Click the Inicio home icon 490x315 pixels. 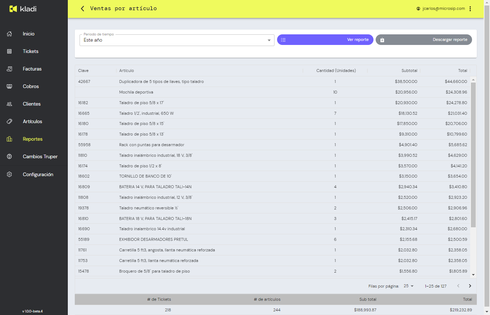point(10,34)
